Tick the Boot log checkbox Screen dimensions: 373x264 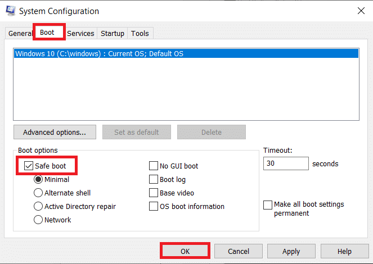[x=154, y=180]
